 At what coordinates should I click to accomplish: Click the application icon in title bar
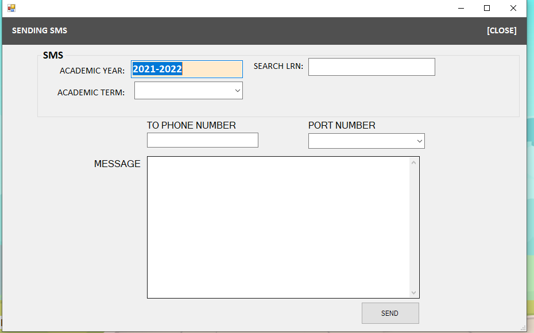click(x=11, y=8)
